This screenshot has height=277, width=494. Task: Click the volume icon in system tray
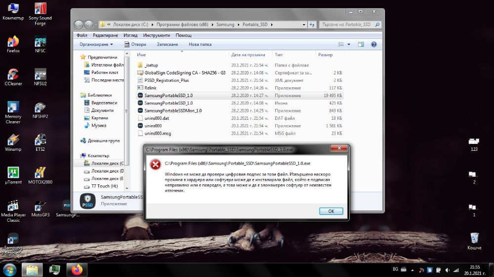coord(448,270)
